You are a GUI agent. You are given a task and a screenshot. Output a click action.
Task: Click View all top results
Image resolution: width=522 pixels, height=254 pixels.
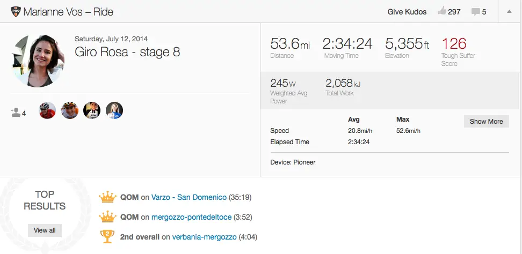coord(45,230)
